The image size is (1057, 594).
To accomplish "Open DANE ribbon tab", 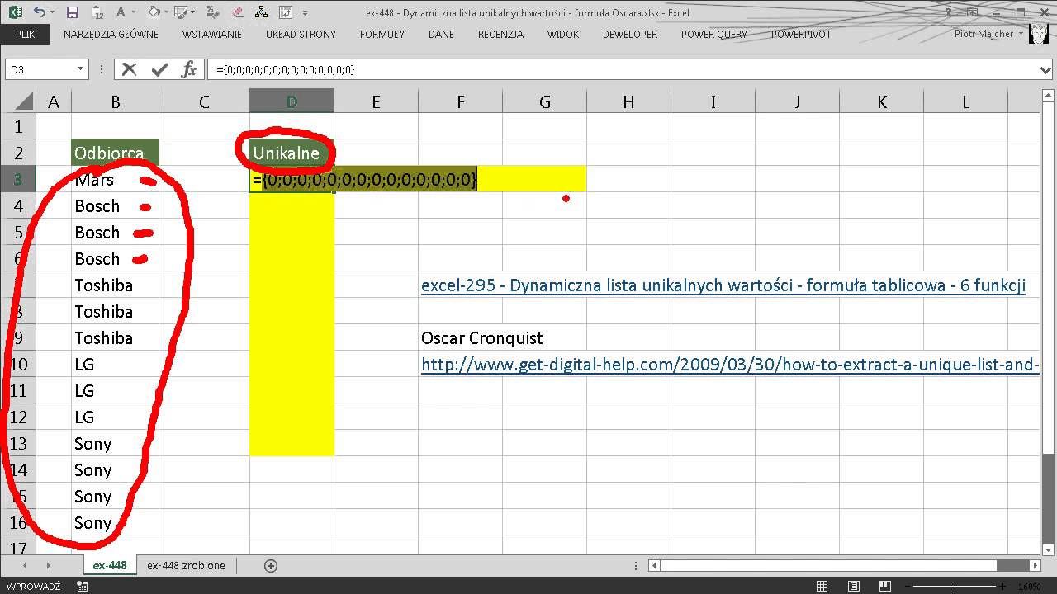I will pos(441,35).
